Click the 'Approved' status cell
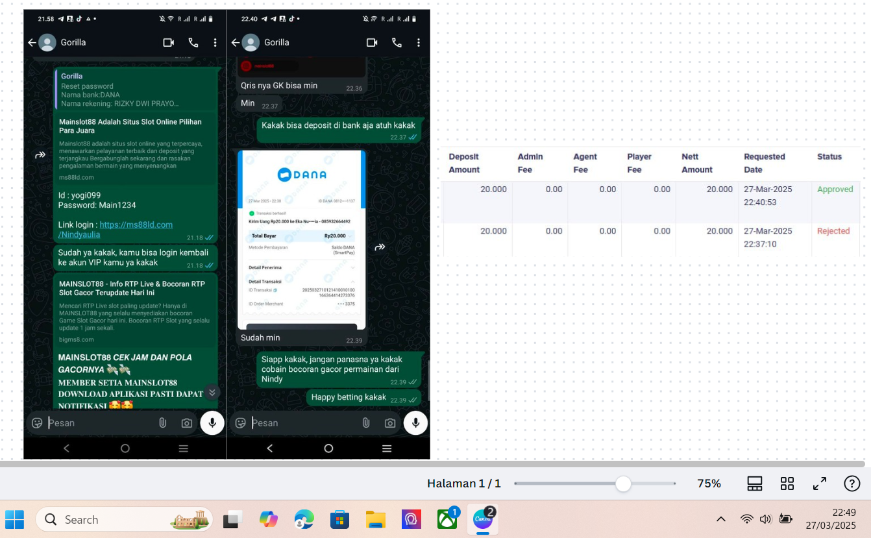This screenshot has width=871, height=538. tap(835, 190)
